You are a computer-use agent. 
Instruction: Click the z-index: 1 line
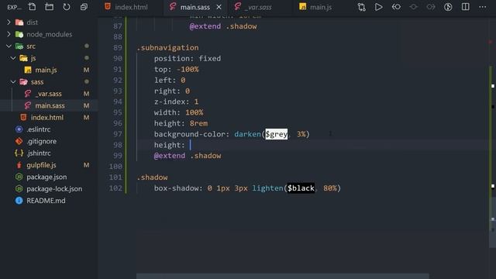[x=176, y=102]
